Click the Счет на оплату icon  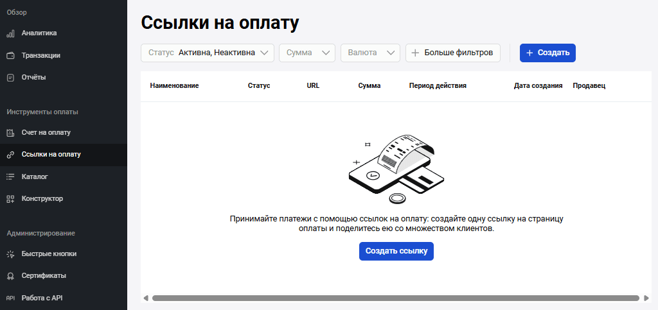coord(10,133)
